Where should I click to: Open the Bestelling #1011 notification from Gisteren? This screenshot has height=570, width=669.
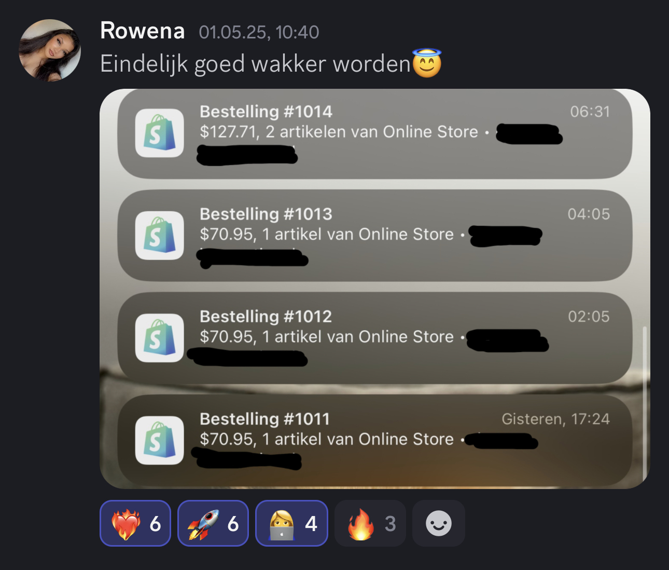point(374,440)
